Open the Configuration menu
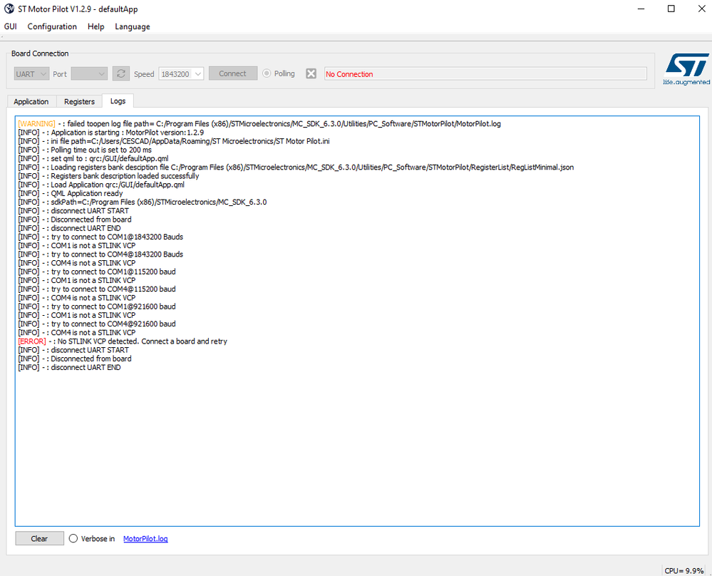712x576 pixels. (52, 26)
